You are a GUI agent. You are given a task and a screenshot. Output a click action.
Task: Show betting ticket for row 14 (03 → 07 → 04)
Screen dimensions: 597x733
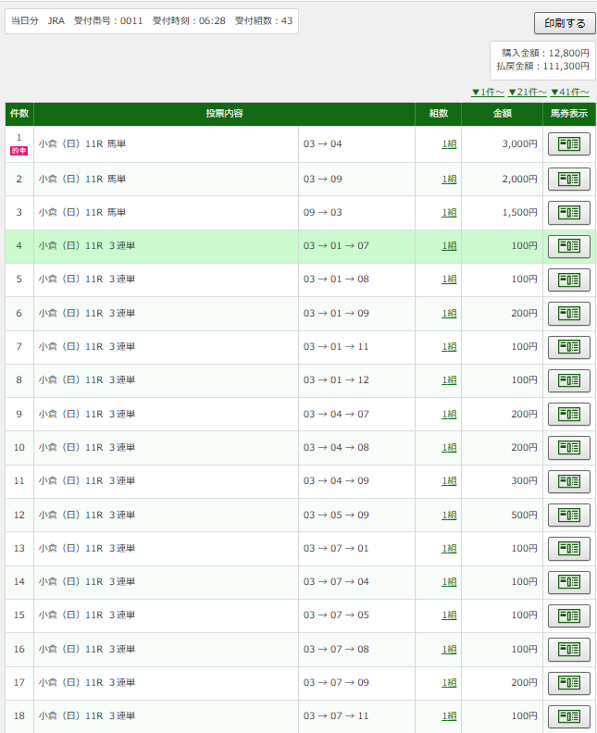pyautogui.click(x=569, y=582)
